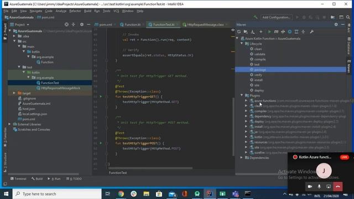The image size is (354, 199).
Task: Toggle Structure side tool window tab
Action: [x=5, y=162]
